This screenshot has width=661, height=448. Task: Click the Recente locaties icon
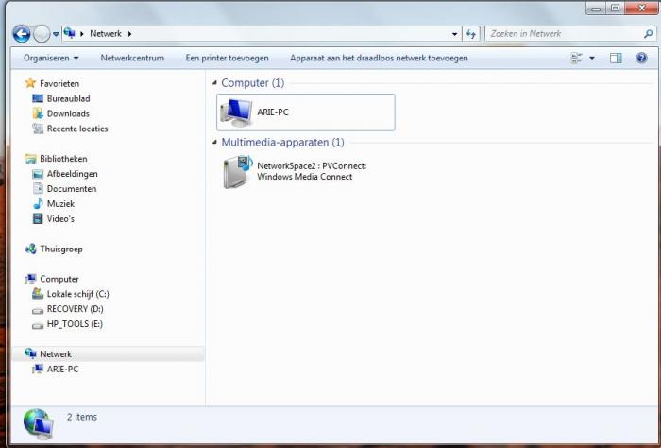pyautogui.click(x=38, y=129)
